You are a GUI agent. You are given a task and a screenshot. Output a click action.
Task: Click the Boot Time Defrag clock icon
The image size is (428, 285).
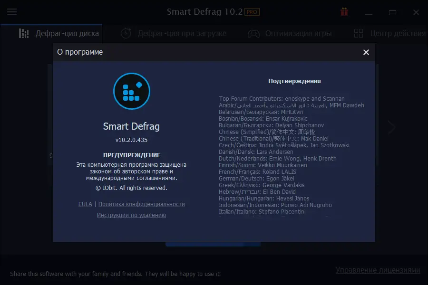coord(125,33)
